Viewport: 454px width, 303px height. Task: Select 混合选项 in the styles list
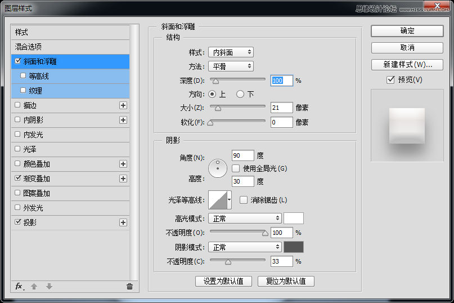pos(28,47)
